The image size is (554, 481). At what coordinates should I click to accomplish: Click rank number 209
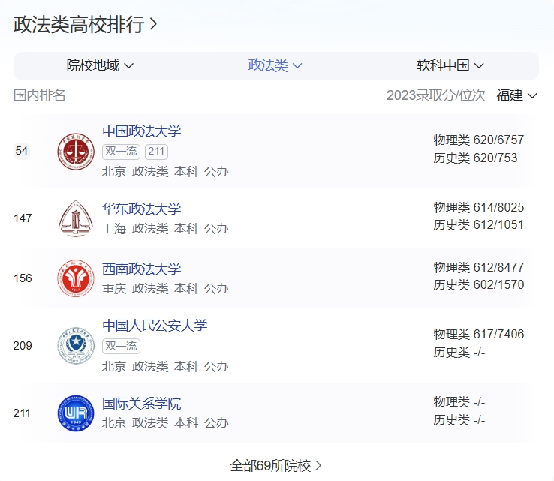point(23,346)
